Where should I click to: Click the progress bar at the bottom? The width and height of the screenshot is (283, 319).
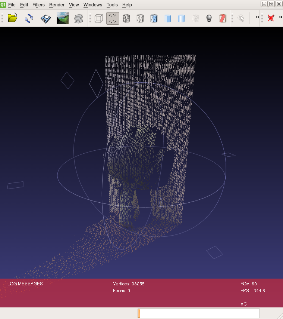pyautogui.click(x=199, y=313)
